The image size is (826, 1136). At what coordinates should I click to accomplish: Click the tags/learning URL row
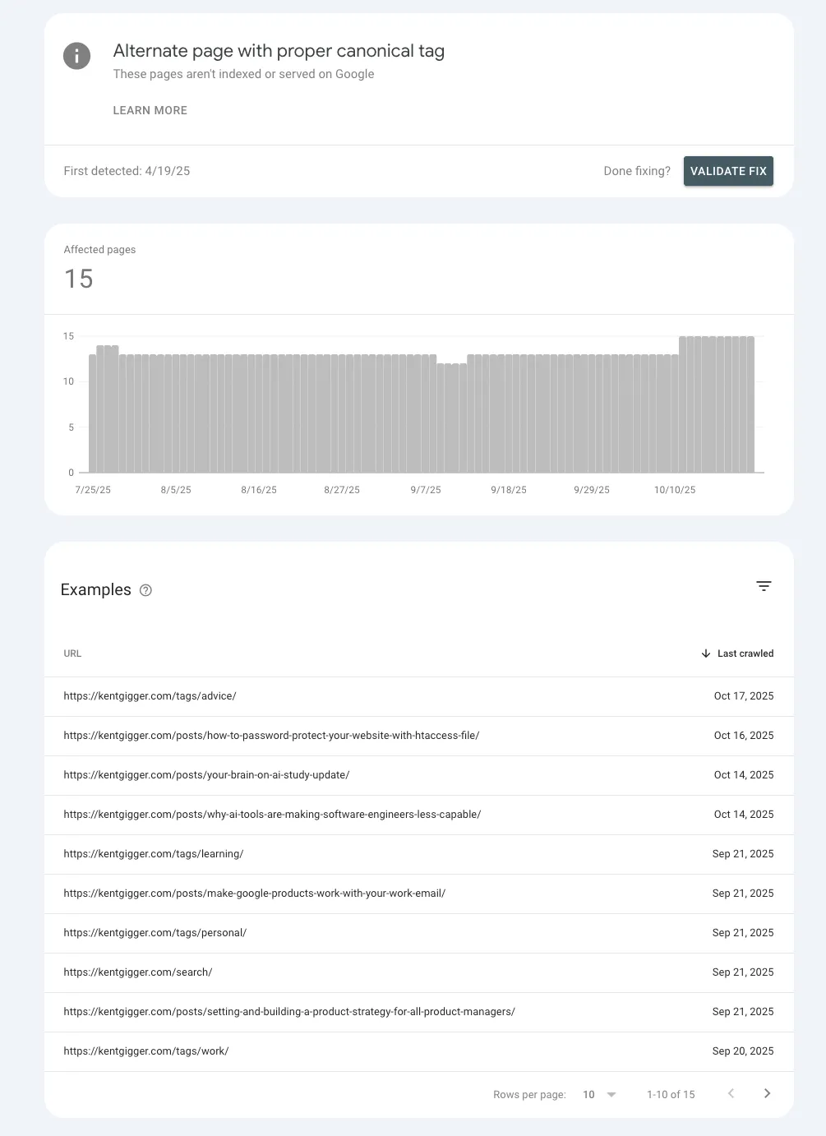tap(154, 854)
